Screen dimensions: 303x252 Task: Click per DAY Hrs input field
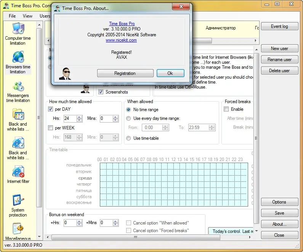click(71, 118)
